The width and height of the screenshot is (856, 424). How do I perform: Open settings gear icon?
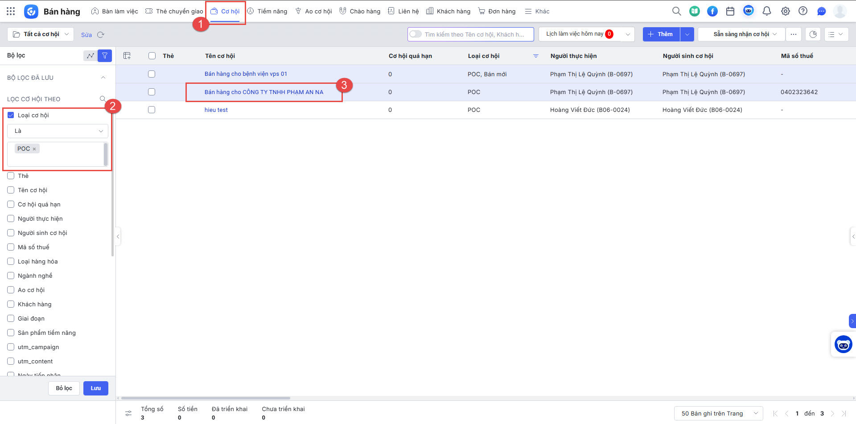785,11
